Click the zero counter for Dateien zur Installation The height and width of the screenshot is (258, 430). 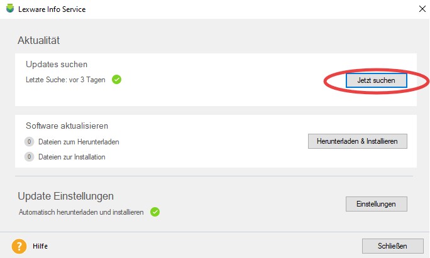[29, 157]
